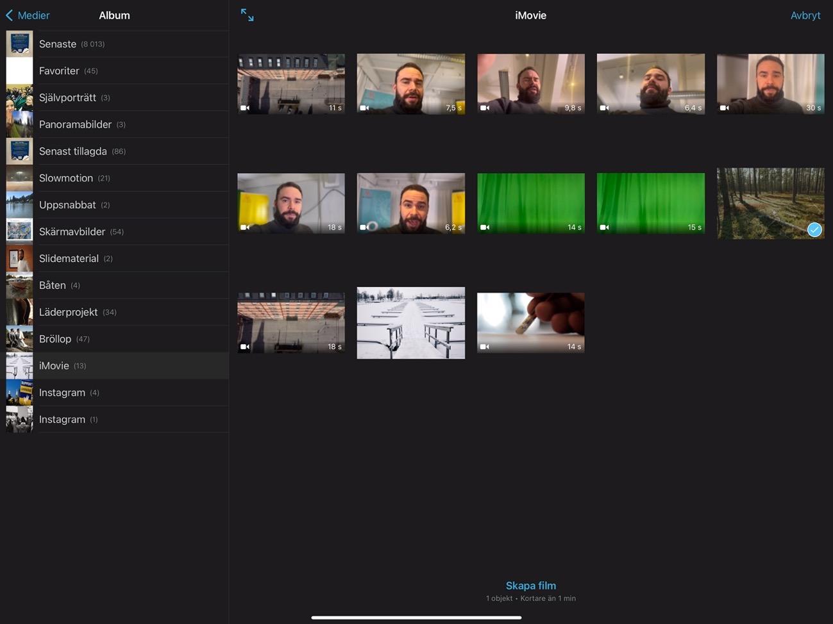This screenshot has width=833, height=624.
Task: Select the Skärmavbilder album row
Action: (x=114, y=232)
